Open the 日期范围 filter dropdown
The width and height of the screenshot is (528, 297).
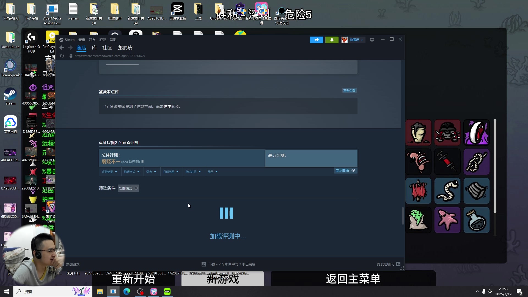171,172
